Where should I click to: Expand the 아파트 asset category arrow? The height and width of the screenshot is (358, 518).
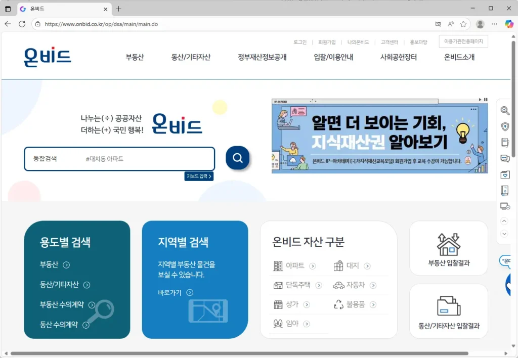(x=313, y=266)
